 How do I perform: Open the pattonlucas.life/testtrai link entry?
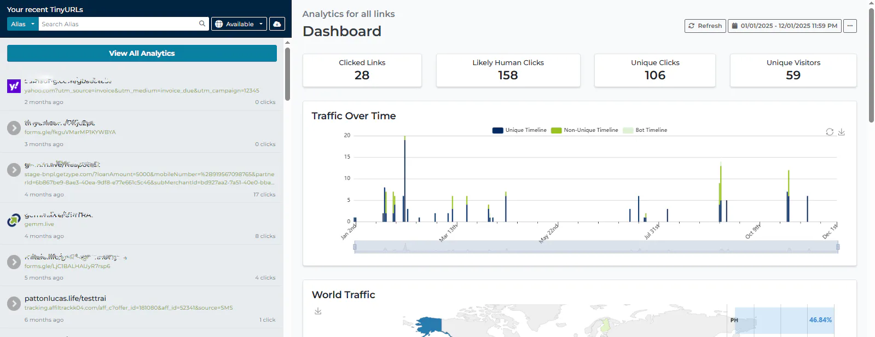coord(142,309)
